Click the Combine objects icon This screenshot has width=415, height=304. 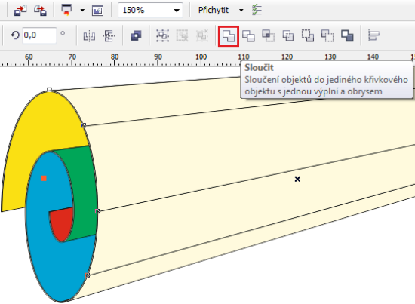(x=136, y=35)
